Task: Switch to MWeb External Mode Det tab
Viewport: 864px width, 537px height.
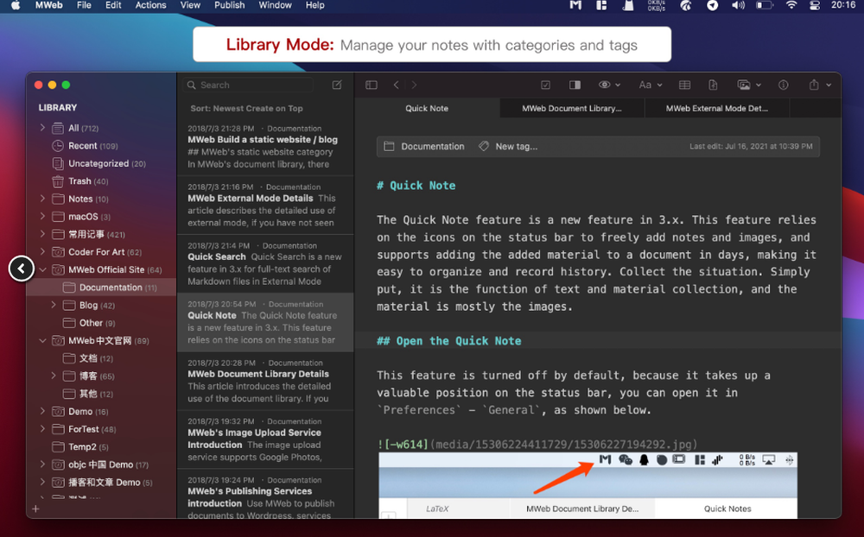Action: pyautogui.click(x=717, y=109)
